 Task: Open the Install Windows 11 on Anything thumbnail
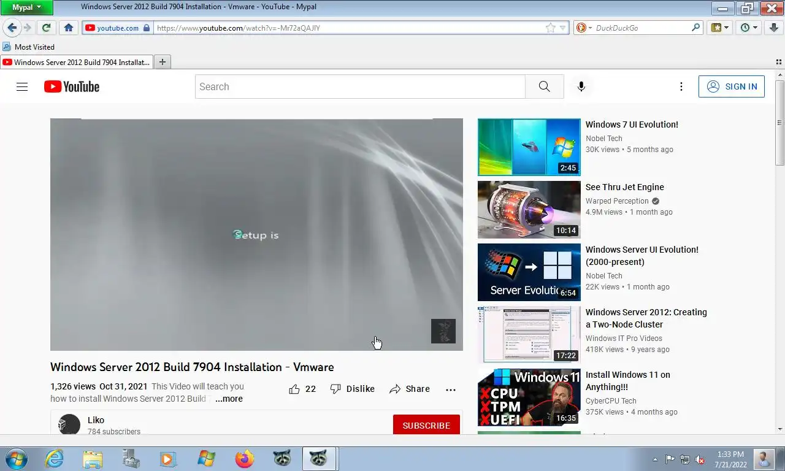[529, 397]
